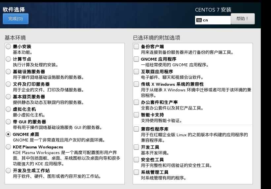This screenshot has width=271, height=189.
Task: Click the KDE Plasma Workspaces description paragraph
Action: click(x=67, y=158)
